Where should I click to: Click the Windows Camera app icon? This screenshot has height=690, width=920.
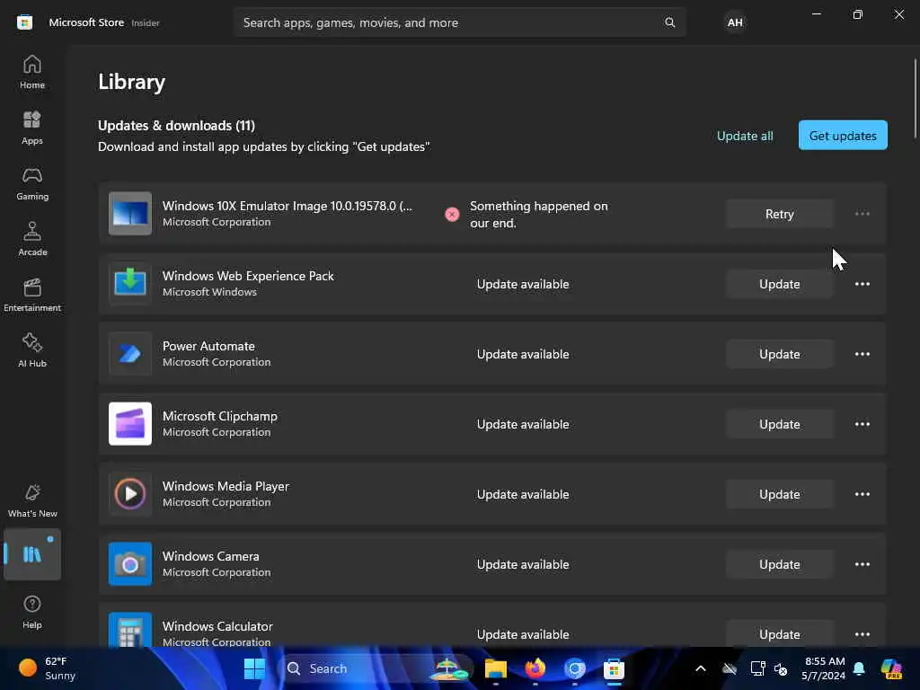130,564
